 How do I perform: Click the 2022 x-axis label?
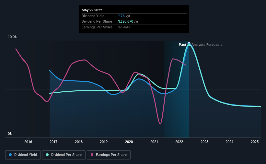coord(179,142)
